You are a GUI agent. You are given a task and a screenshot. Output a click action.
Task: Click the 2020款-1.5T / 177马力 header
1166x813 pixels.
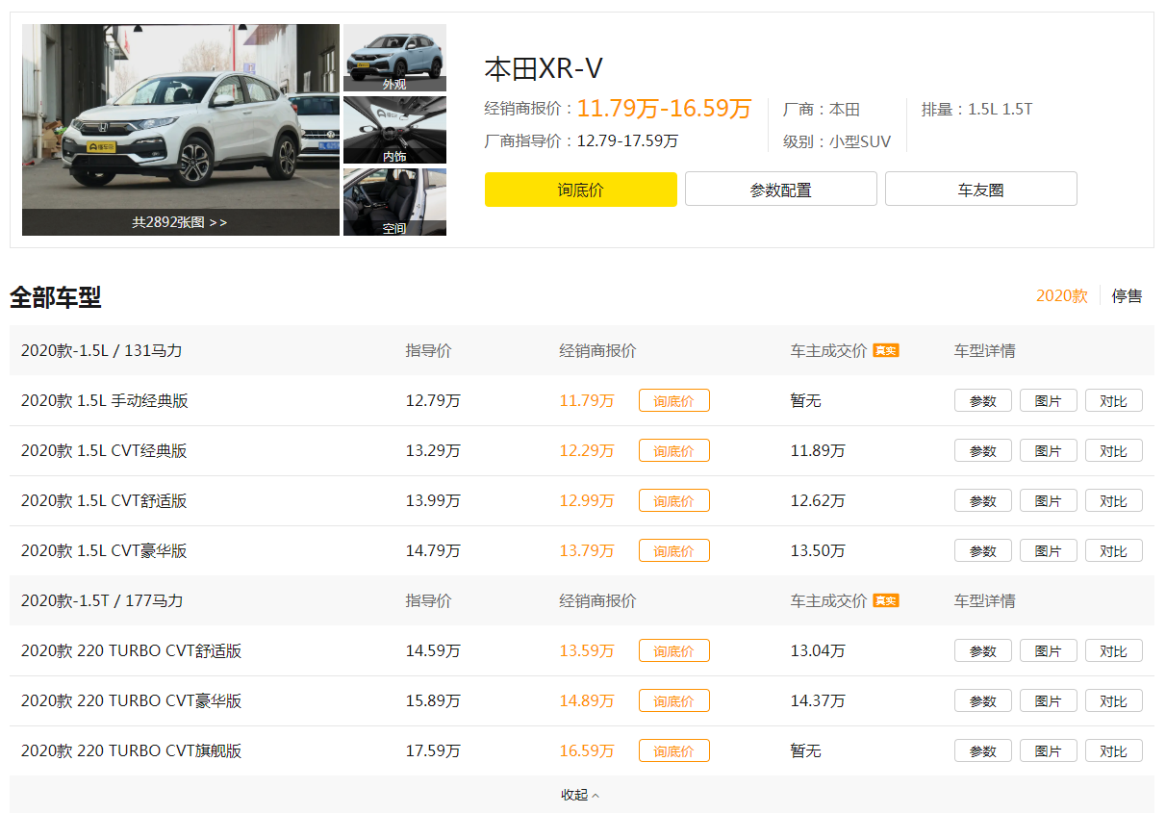102,600
